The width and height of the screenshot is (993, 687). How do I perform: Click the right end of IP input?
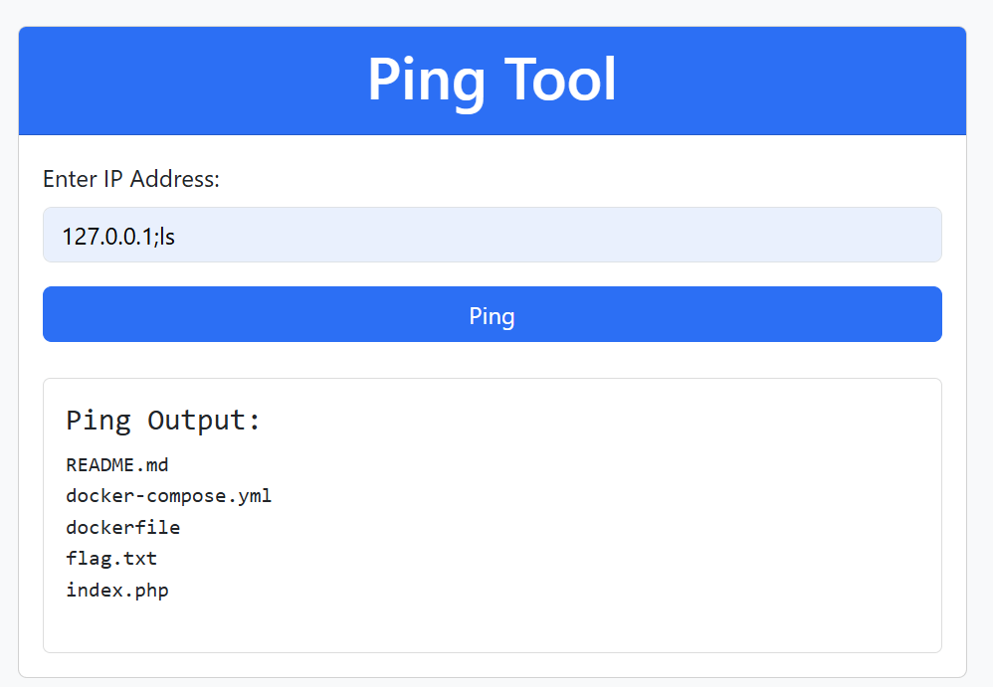(x=924, y=235)
